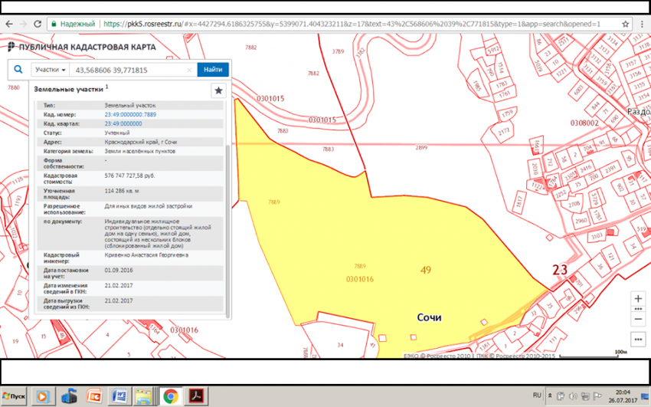Click parcel label 3789 at top of map

(338, 51)
